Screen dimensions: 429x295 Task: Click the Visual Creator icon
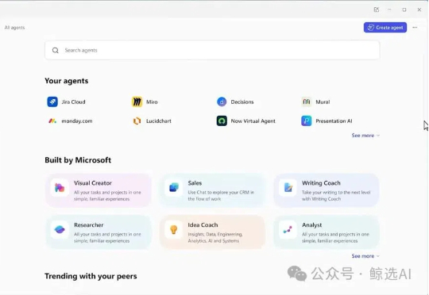click(60, 188)
